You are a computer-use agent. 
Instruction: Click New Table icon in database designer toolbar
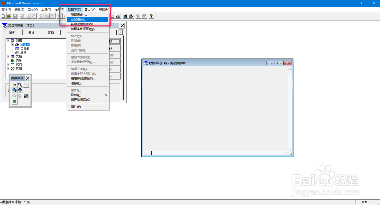pyautogui.click(x=15, y=85)
